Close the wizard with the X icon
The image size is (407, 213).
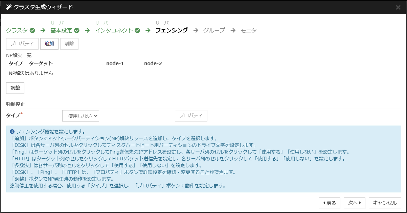pos(398,7)
